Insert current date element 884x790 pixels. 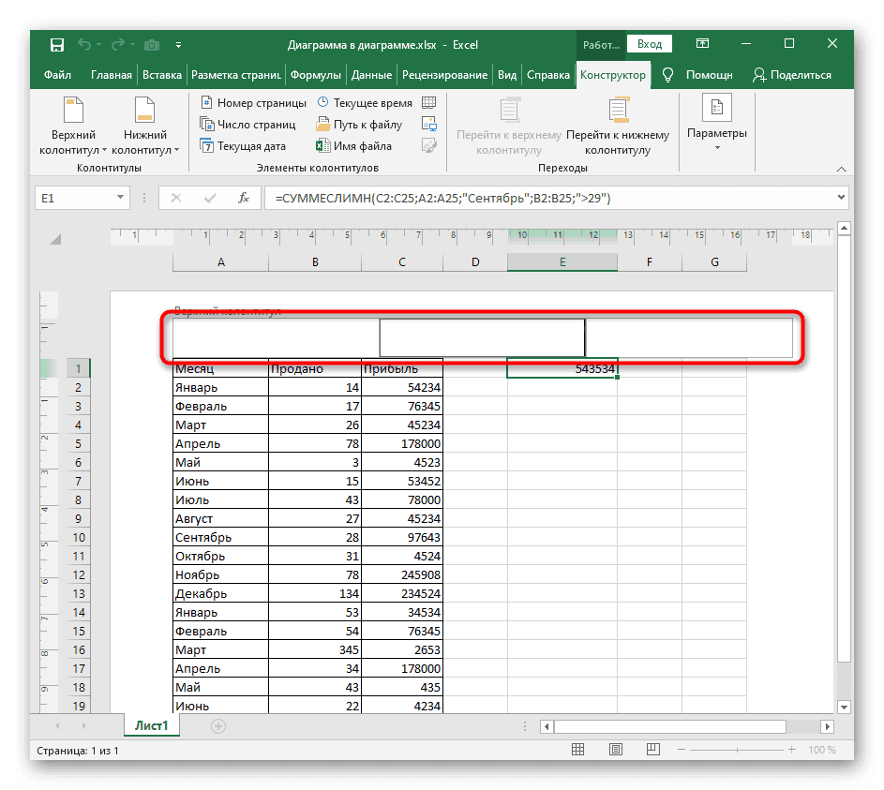242,146
